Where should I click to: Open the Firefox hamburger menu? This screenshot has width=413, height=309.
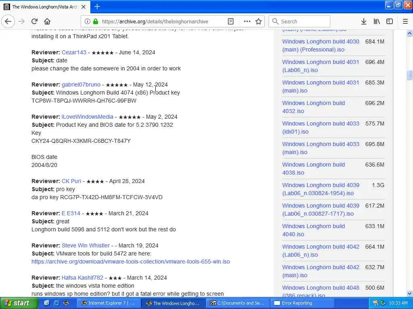click(405, 21)
